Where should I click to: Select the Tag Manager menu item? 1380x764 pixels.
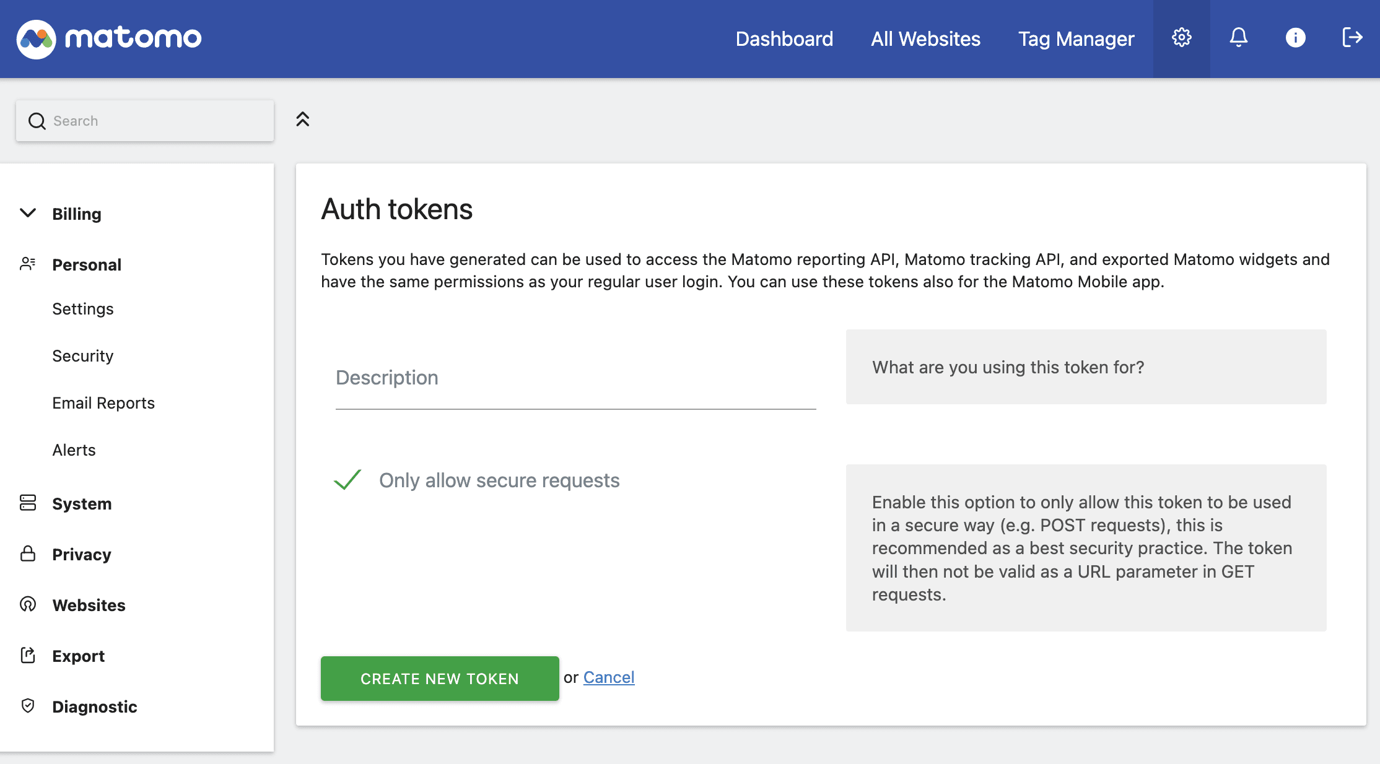coord(1077,38)
